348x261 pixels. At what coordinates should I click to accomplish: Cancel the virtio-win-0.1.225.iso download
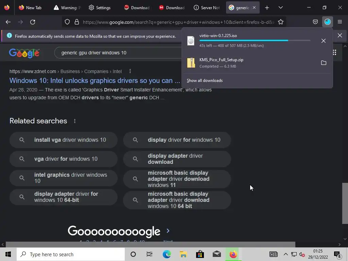[x=324, y=41]
